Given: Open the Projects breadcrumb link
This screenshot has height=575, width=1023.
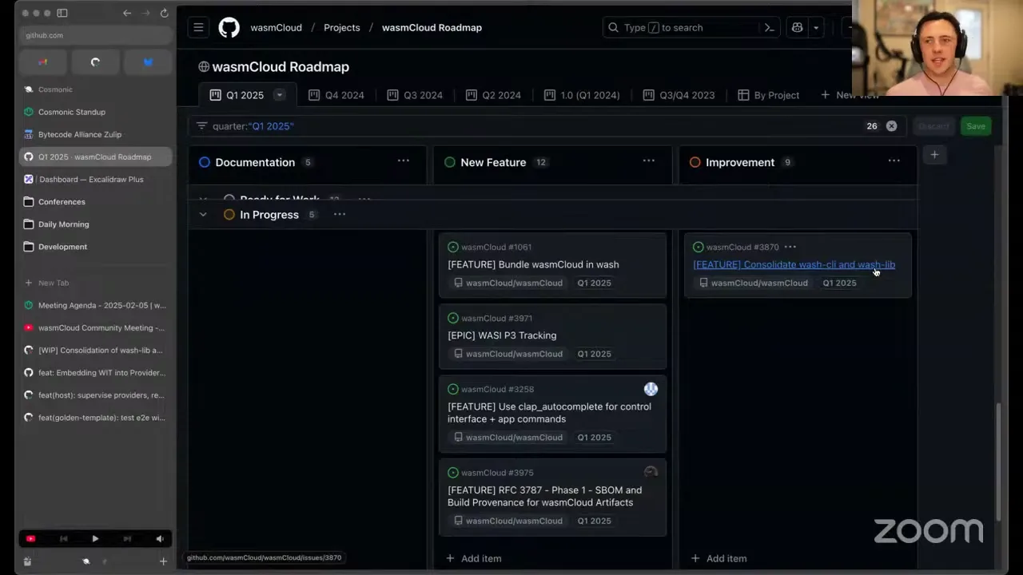Looking at the screenshot, I should point(342,27).
